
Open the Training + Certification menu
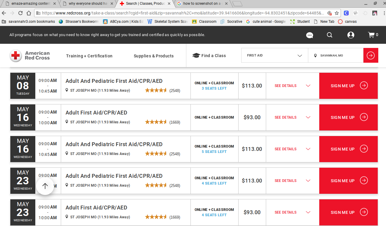click(89, 56)
